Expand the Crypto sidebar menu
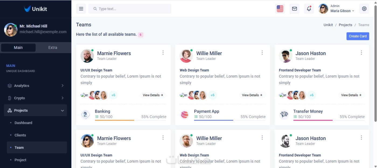377x168 pixels. 36,98
